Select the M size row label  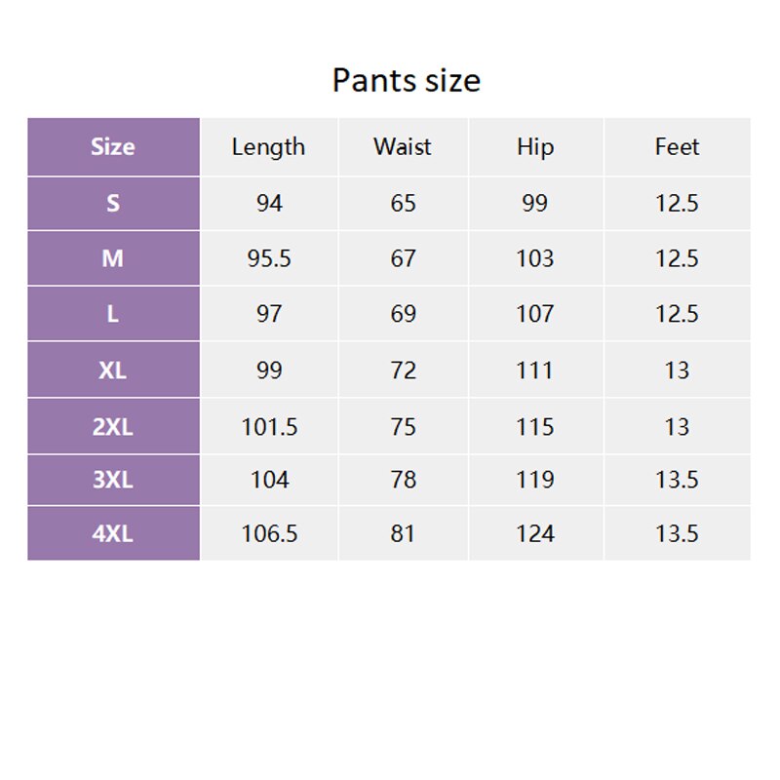click(x=113, y=258)
